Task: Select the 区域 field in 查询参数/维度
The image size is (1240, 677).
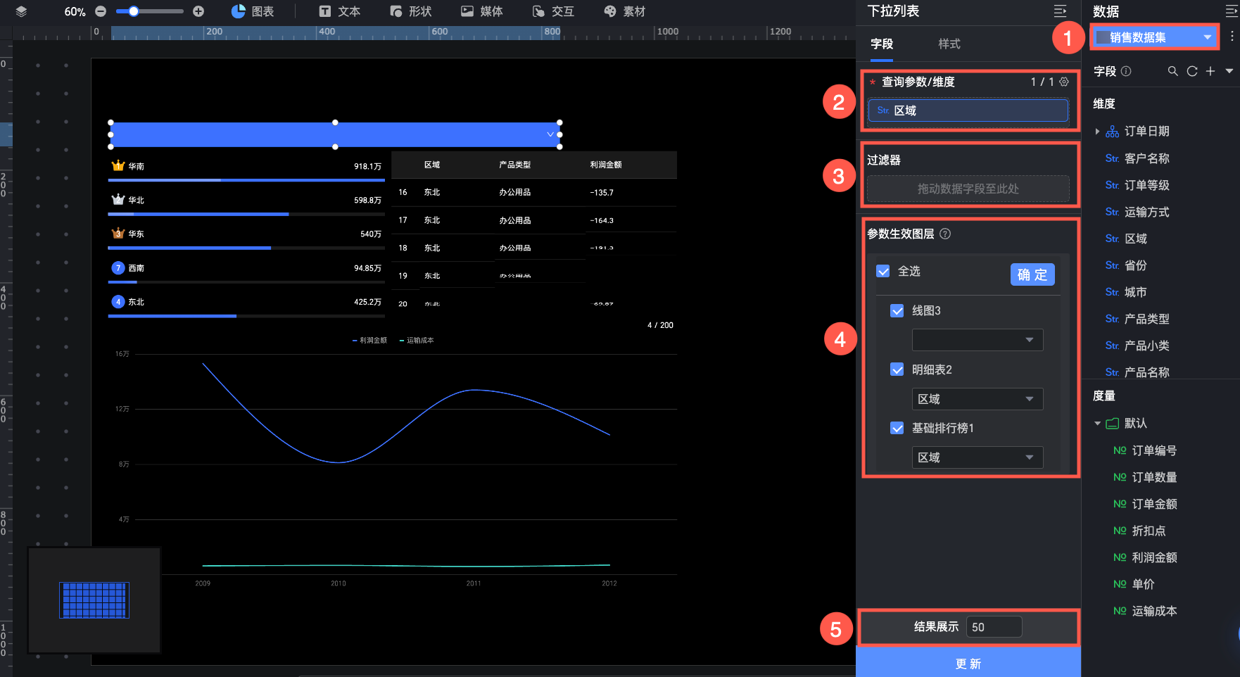Action: 968,110
